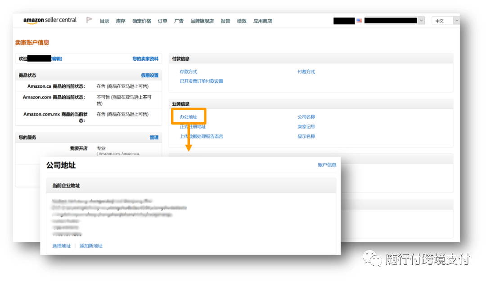Open 付费方式 link
Image resolution: width=486 pixels, height=281 pixels.
click(306, 71)
